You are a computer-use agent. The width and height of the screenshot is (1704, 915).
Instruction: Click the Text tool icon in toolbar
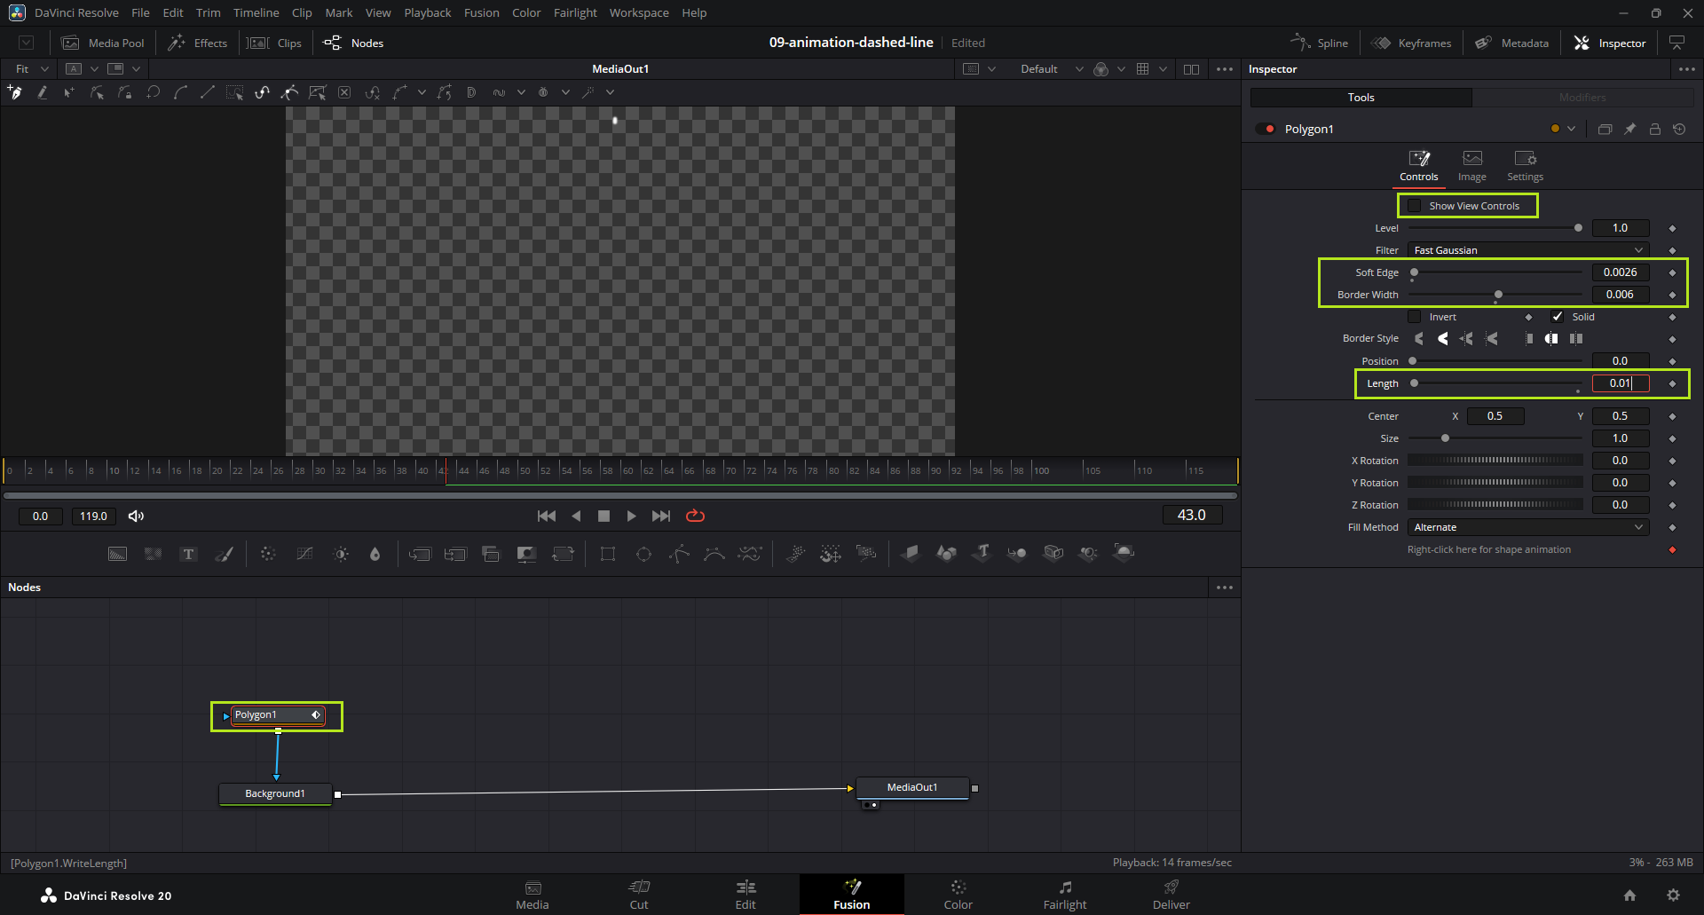coord(188,555)
